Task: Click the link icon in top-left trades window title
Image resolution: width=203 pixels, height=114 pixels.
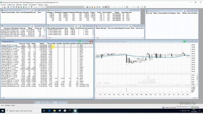Action: pyautogui.click(x=32, y=10)
